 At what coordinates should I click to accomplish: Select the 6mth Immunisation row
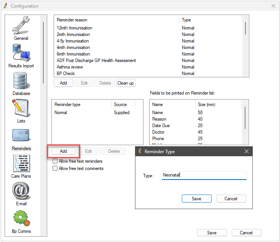[x=148, y=54]
